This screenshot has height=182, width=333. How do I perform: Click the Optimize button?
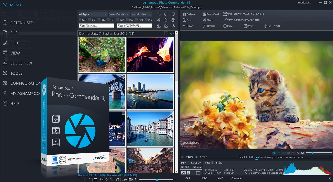[209, 26]
